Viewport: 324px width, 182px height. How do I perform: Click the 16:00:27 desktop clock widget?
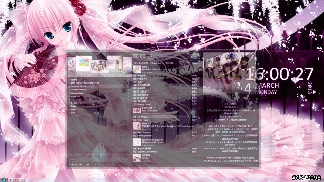[x=279, y=74]
